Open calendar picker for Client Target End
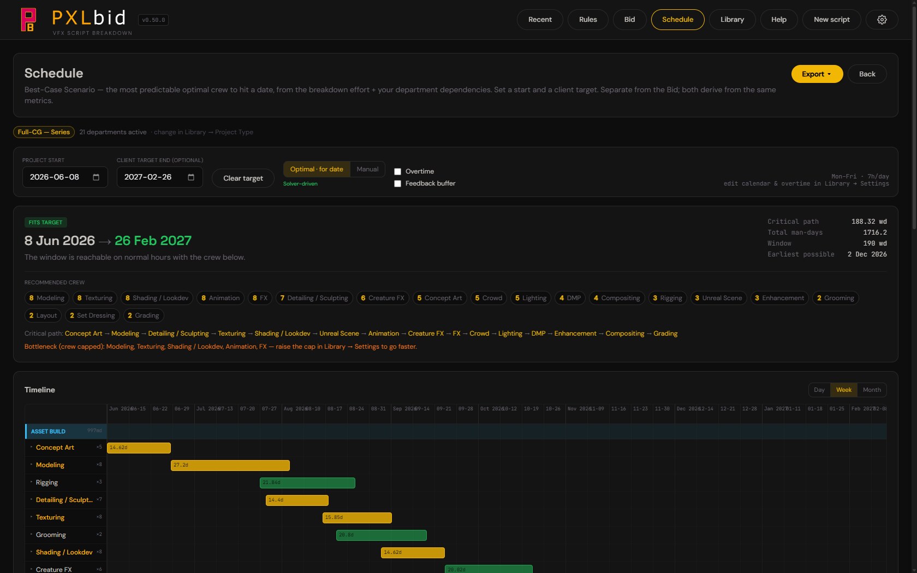This screenshot has height=573, width=917. coord(191,177)
